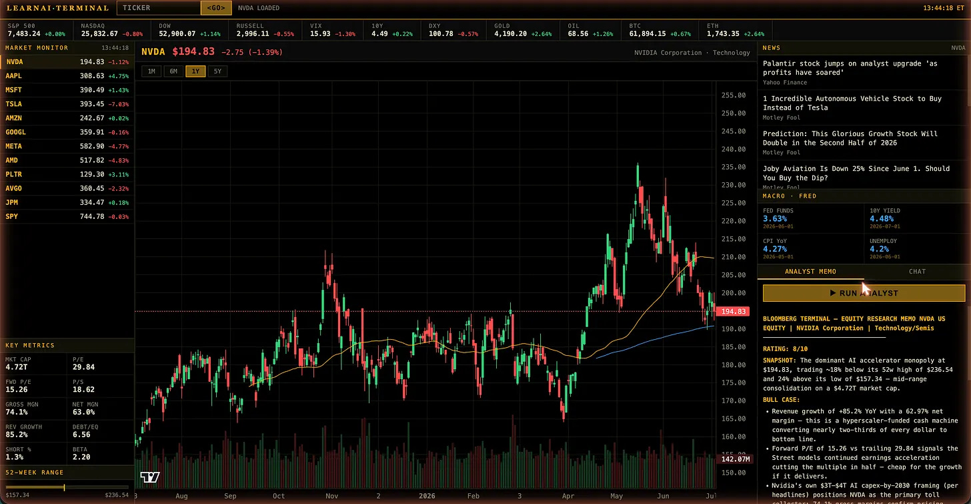Switch to the Chat tab
The width and height of the screenshot is (971, 504).
917,272
